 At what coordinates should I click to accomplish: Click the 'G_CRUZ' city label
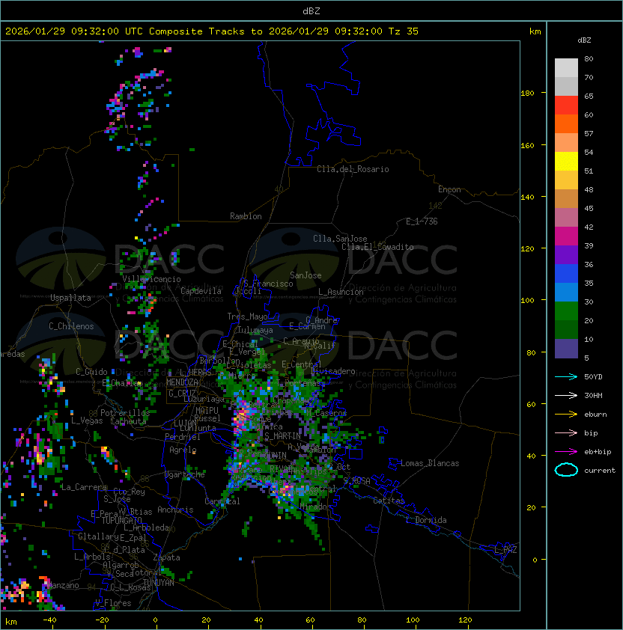coord(182,394)
